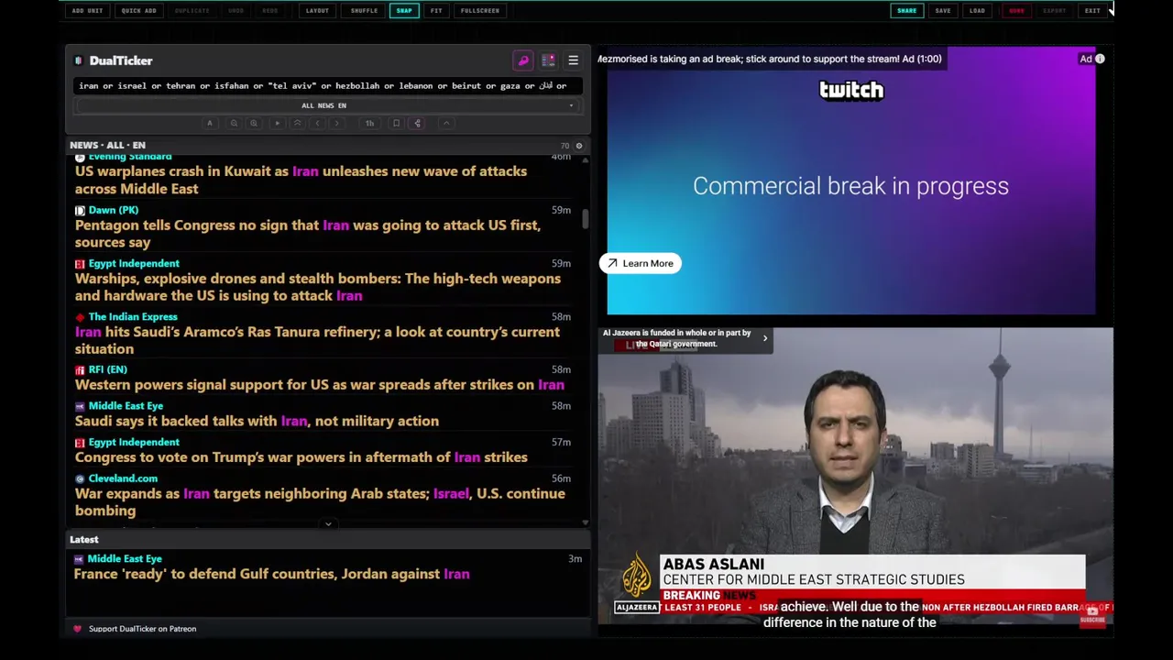The width and height of the screenshot is (1173, 660).
Task: Click the QUICK ADD toolbar button
Action: click(x=138, y=11)
